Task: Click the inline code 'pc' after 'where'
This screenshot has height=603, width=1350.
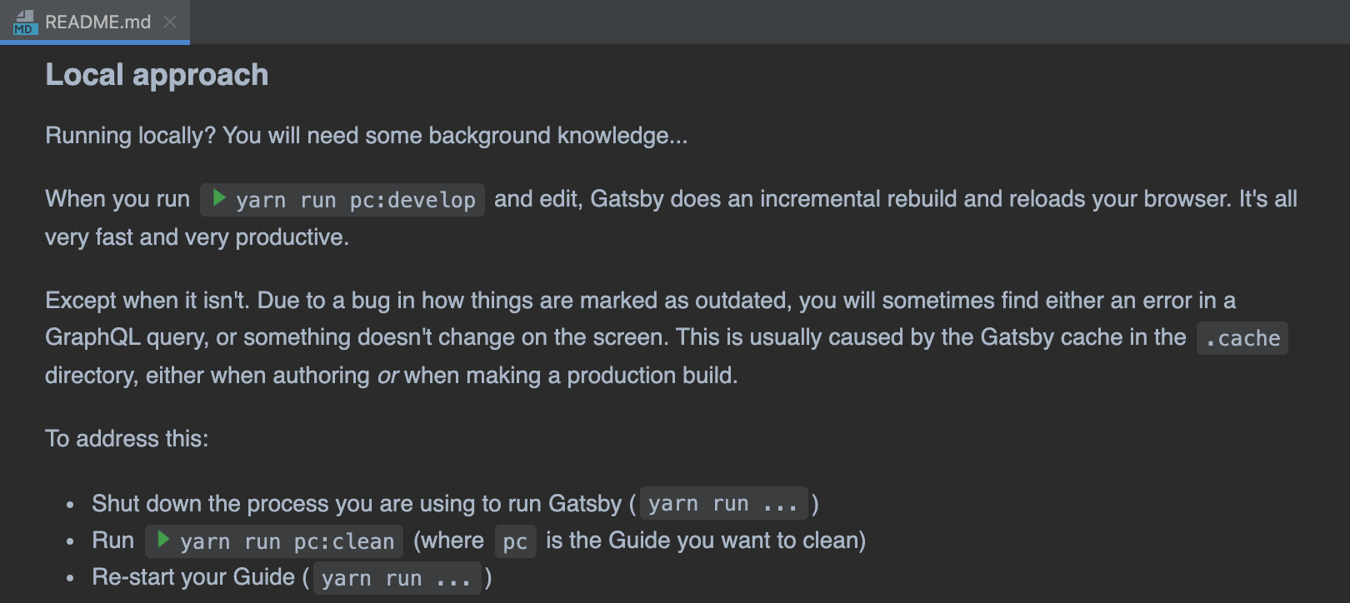Action: tap(515, 541)
